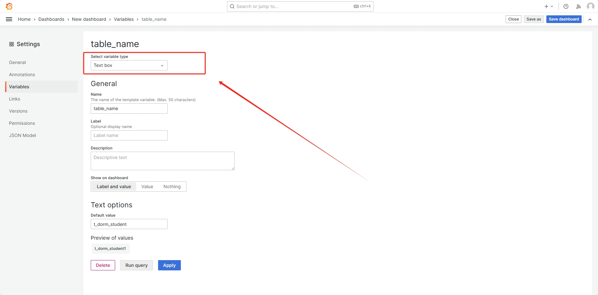598x295 pixels.
Task: Open the news feed RSS icon
Action: [578, 6]
